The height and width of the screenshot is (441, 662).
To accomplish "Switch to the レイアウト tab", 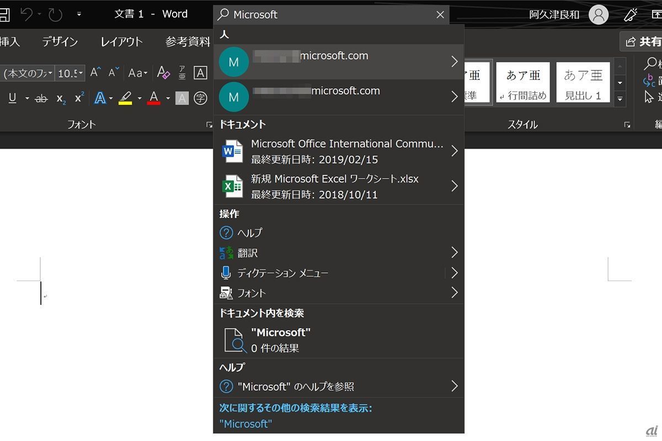I will [x=121, y=41].
